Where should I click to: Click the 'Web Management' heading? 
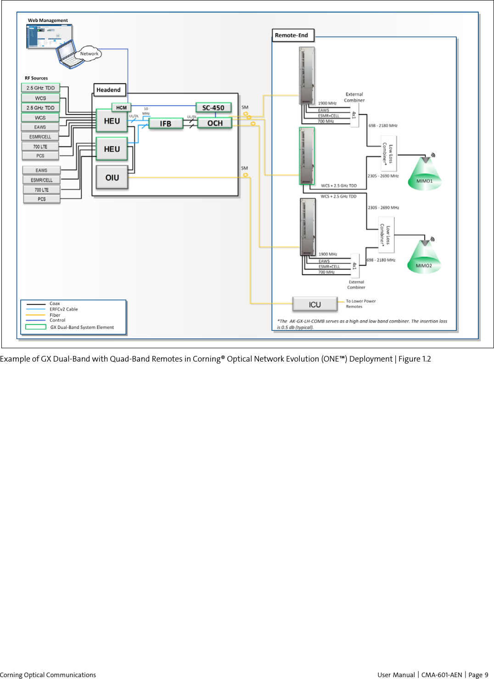tap(48, 20)
